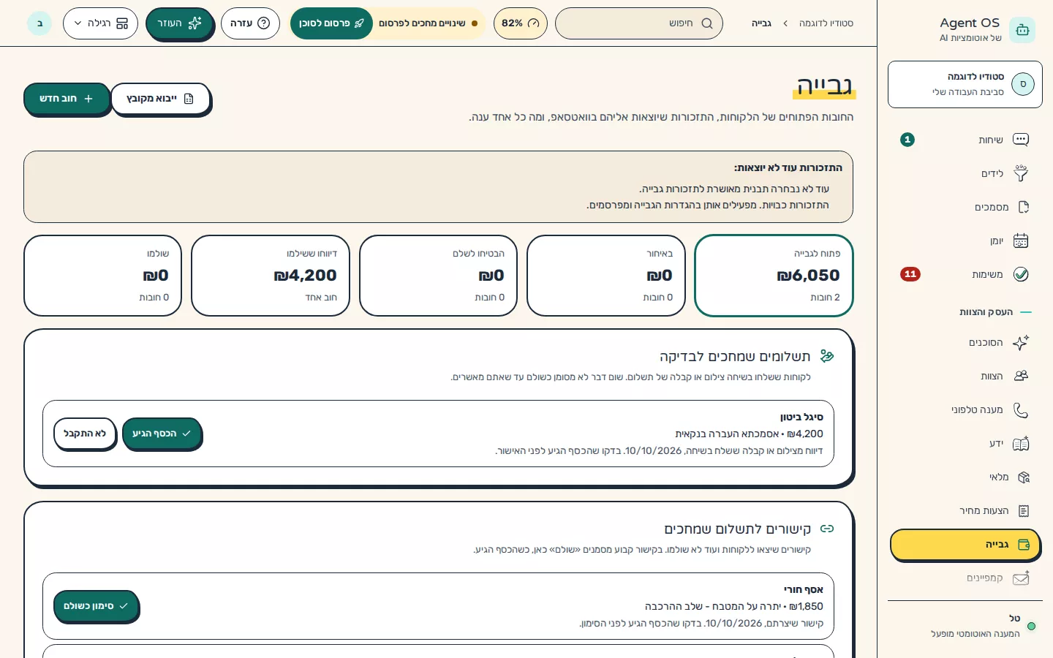This screenshot has width=1053, height=658.
Task: Open הצוות with its people icon
Action: tap(1021, 376)
